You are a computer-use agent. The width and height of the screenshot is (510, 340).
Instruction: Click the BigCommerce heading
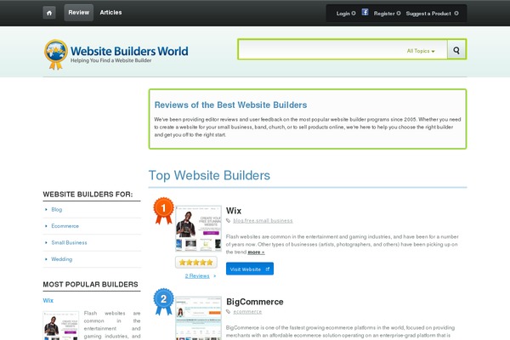coord(255,302)
